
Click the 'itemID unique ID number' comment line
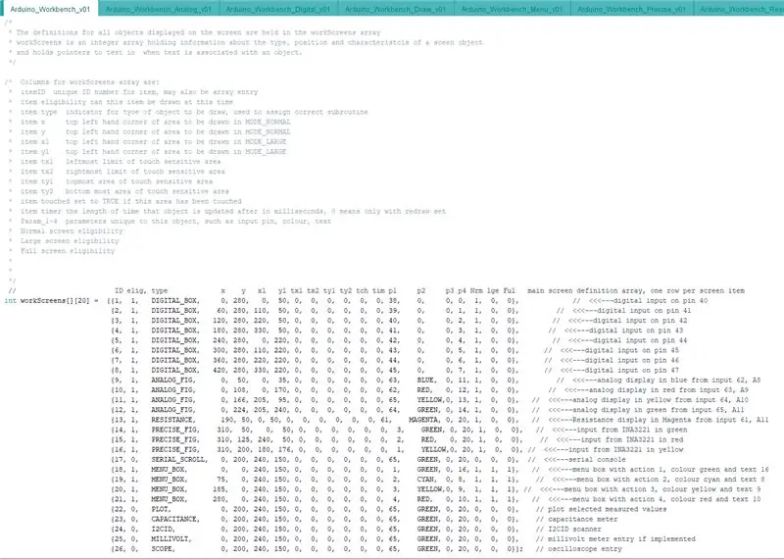(139, 92)
